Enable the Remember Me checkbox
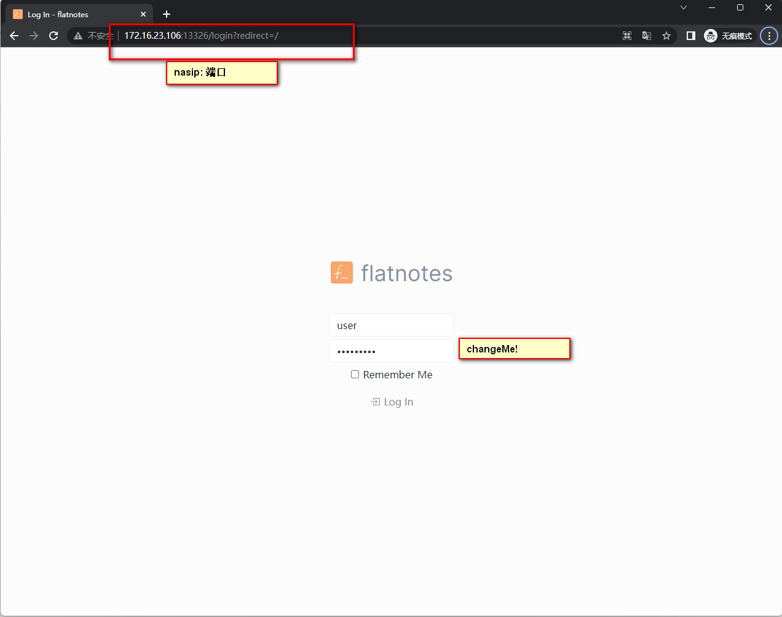Screen dimensions: 782x617 tap(355, 375)
